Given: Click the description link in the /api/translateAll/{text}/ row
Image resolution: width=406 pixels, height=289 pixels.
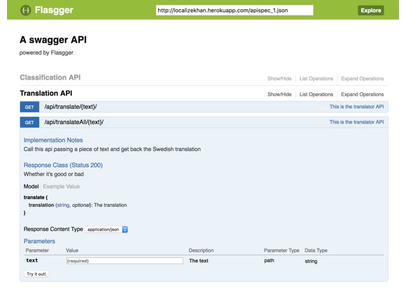Looking at the screenshot, I should tap(356, 122).
